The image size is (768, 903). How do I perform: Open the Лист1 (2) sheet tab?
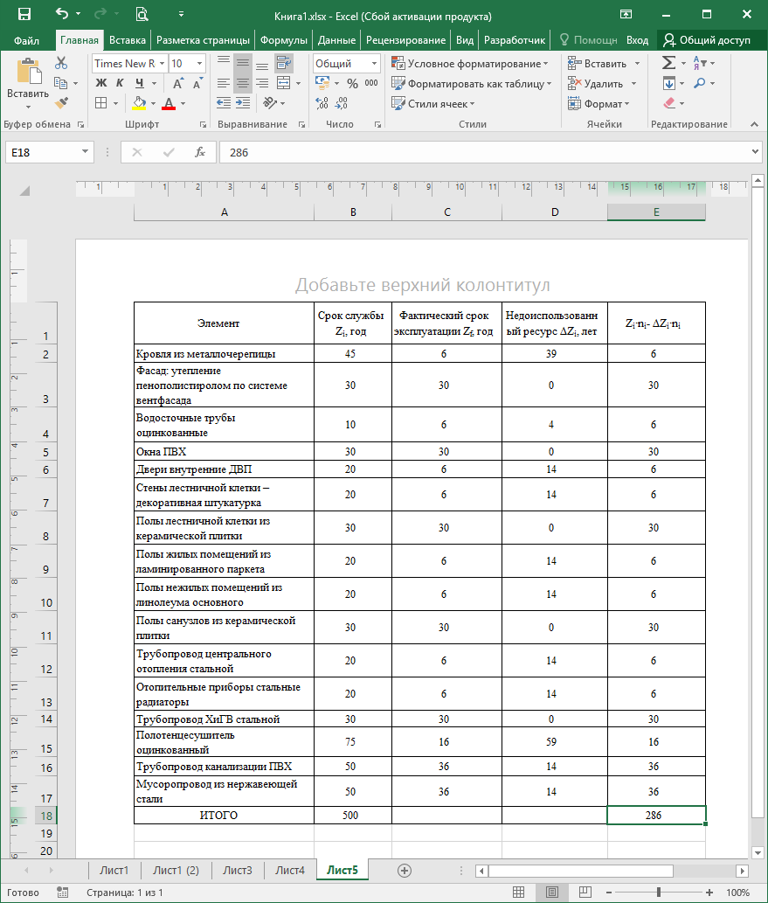(x=176, y=870)
